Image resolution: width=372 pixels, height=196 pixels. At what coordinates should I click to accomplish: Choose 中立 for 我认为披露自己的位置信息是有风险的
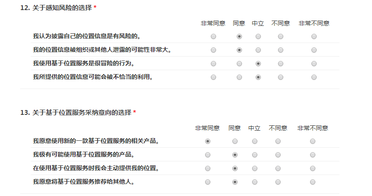tap(258, 36)
